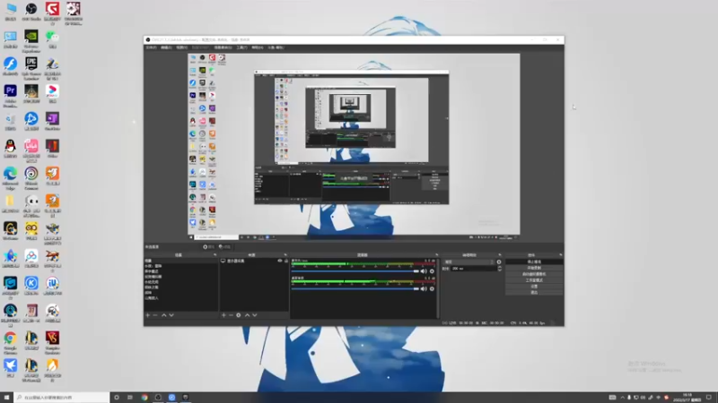Screen dimensions: 718x403
Task: Add a new source with the plus icon
Action: (223, 315)
